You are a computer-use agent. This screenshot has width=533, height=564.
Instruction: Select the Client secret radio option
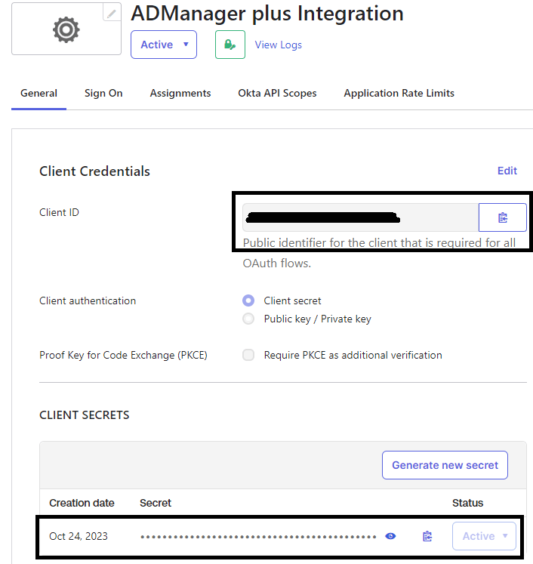[x=248, y=300]
